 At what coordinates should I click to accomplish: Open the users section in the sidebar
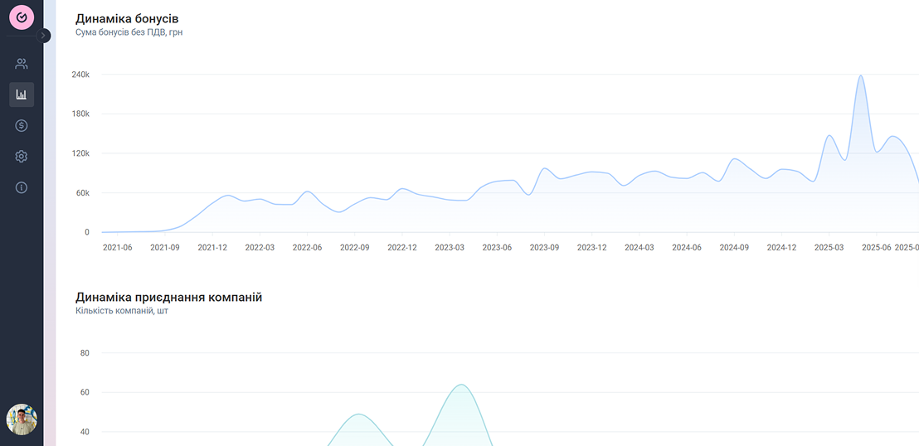[22, 64]
